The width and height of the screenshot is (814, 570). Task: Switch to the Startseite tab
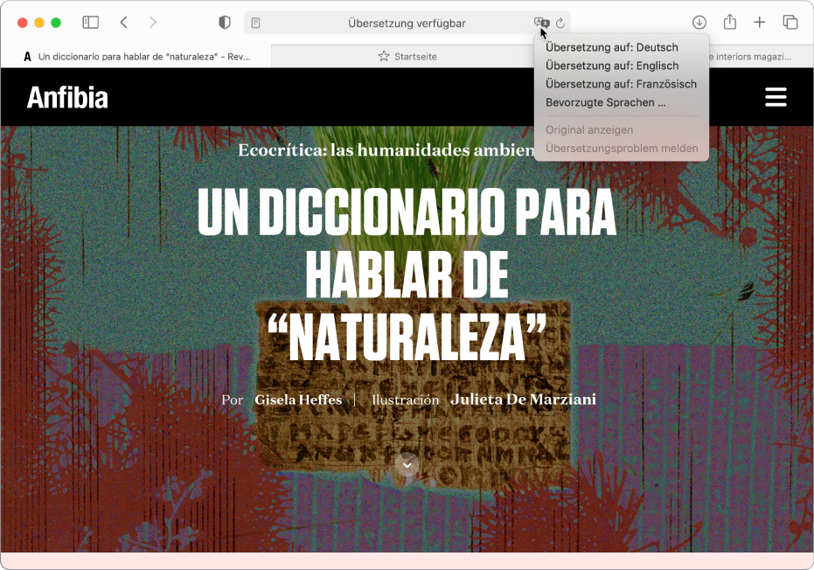click(407, 57)
